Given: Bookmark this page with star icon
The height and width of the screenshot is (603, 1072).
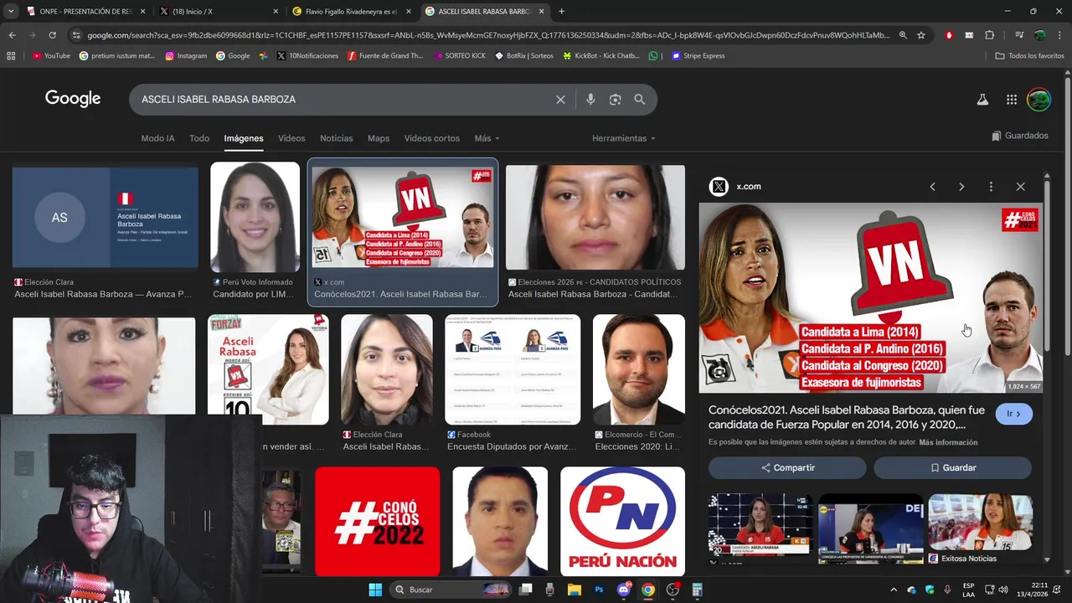Looking at the screenshot, I should coord(921,35).
